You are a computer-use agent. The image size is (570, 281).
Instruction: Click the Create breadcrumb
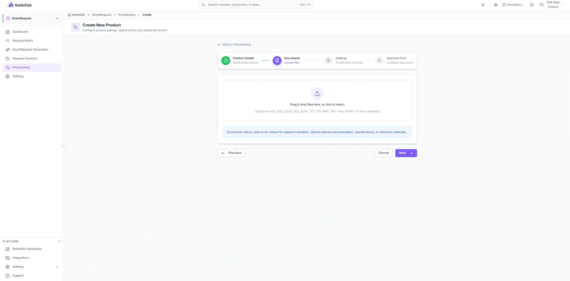147,15
